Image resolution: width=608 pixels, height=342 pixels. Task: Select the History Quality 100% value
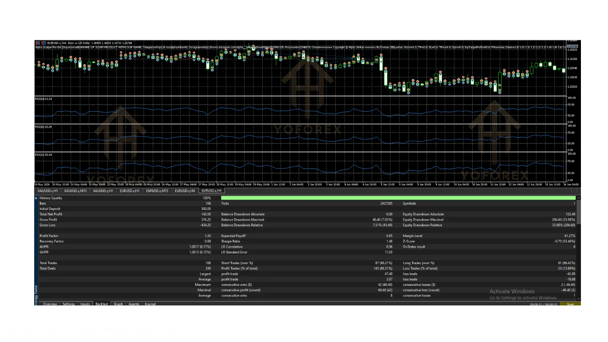[x=207, y=198]
